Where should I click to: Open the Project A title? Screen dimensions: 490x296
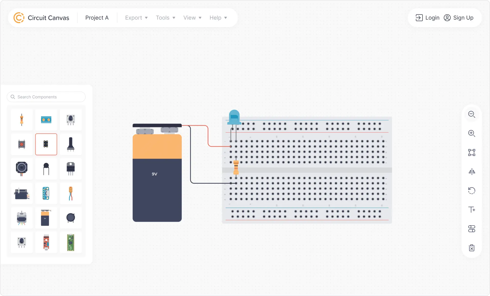[x=97, y=18]
